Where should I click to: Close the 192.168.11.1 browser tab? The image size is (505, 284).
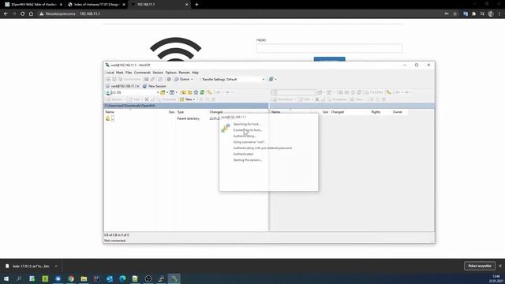coord(186,5)
